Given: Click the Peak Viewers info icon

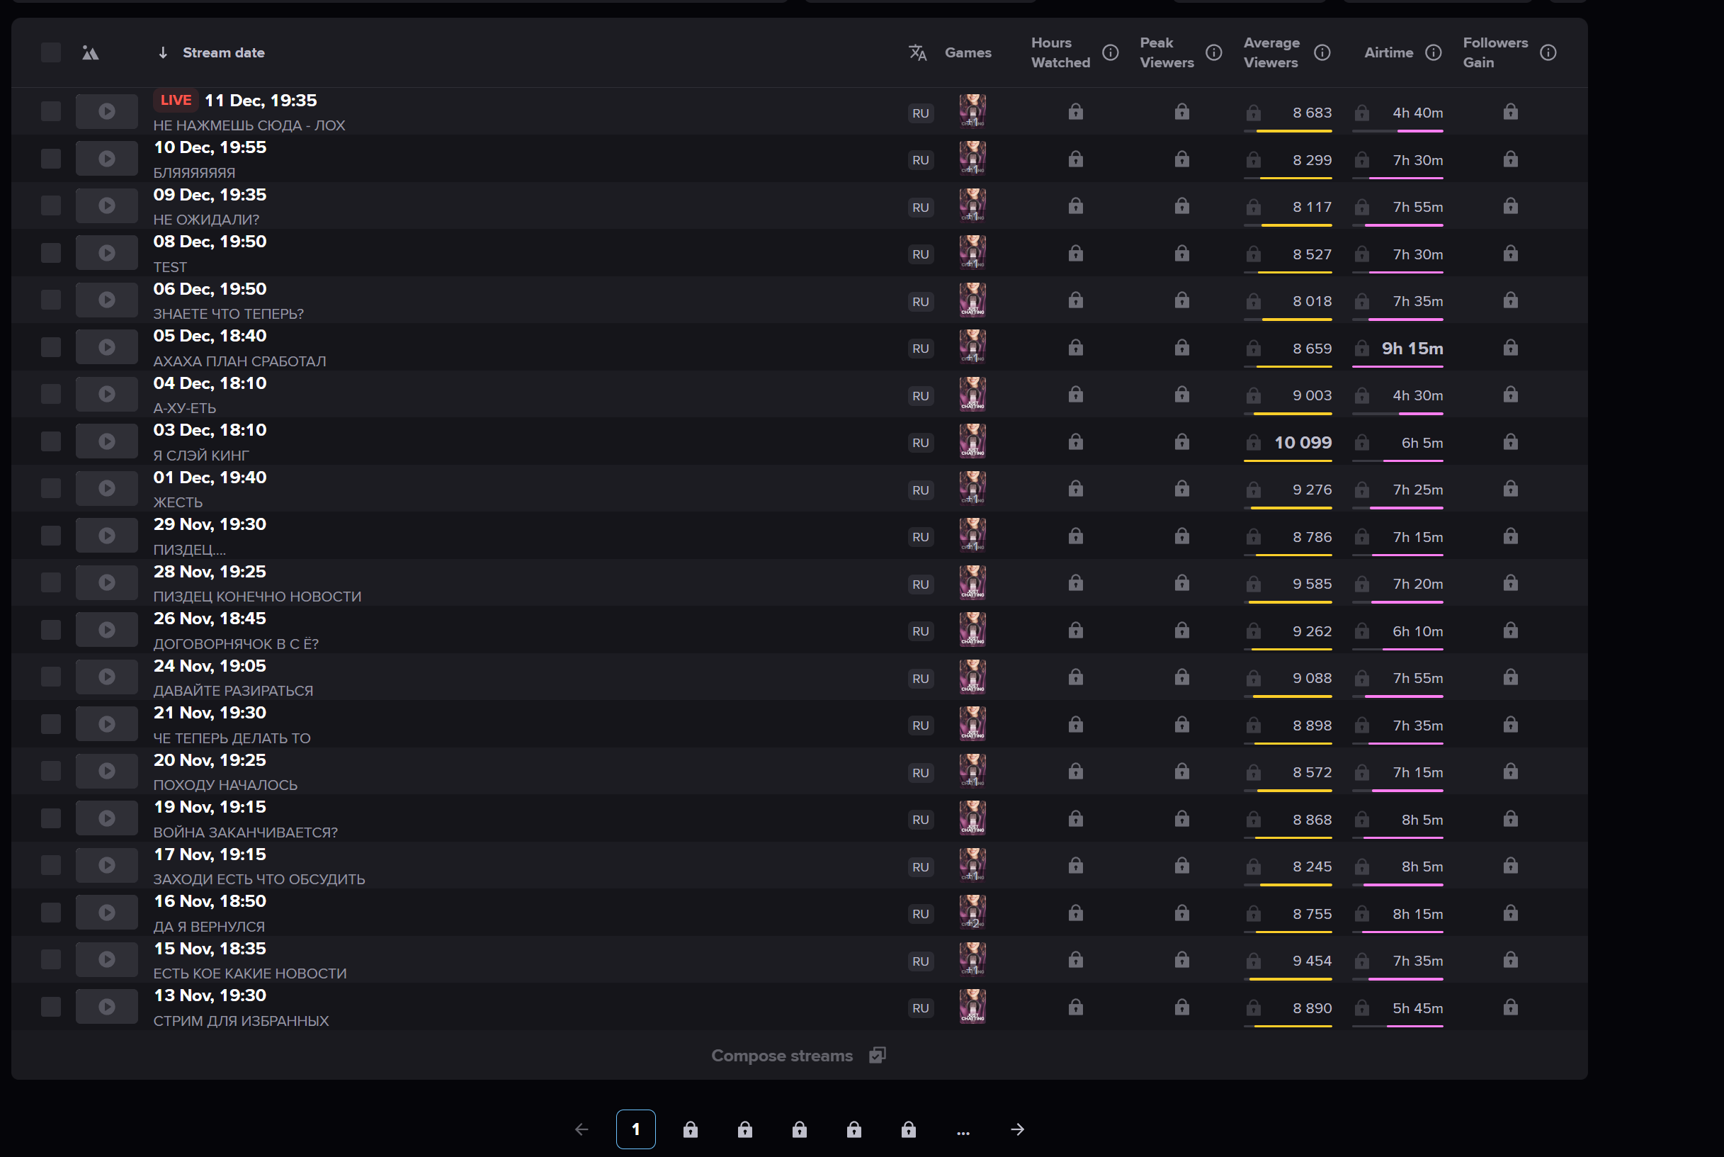Looking at the screenshot, I should 1213,52.
